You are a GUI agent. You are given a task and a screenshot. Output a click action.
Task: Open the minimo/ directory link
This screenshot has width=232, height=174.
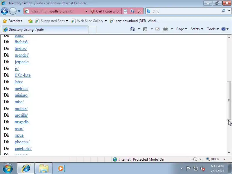point(21,95)
